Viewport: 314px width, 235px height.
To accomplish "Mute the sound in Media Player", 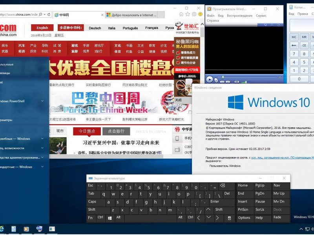I will coord(237,82).
